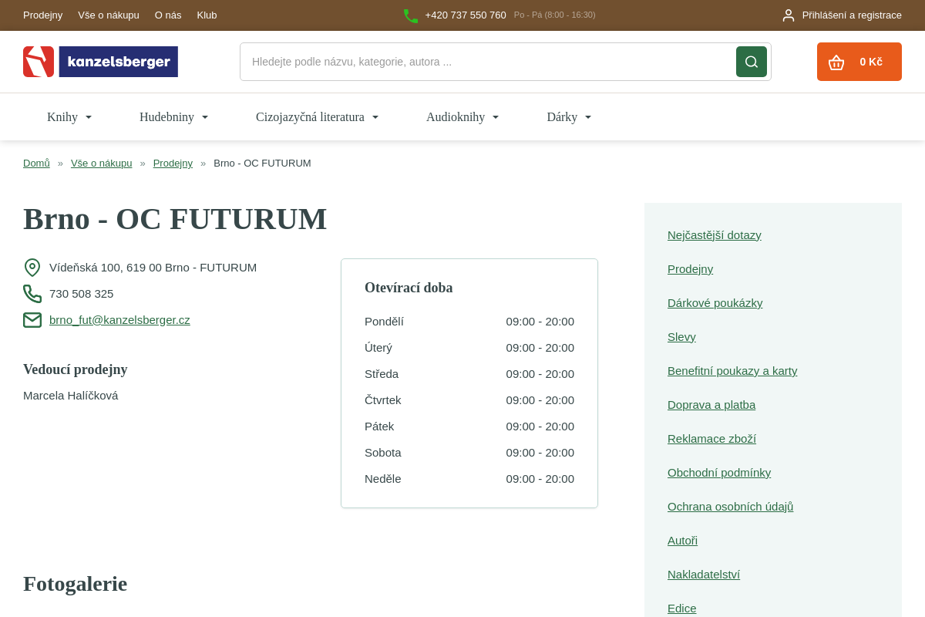Open Ochrana osobních údajů link

pos(730,507)
